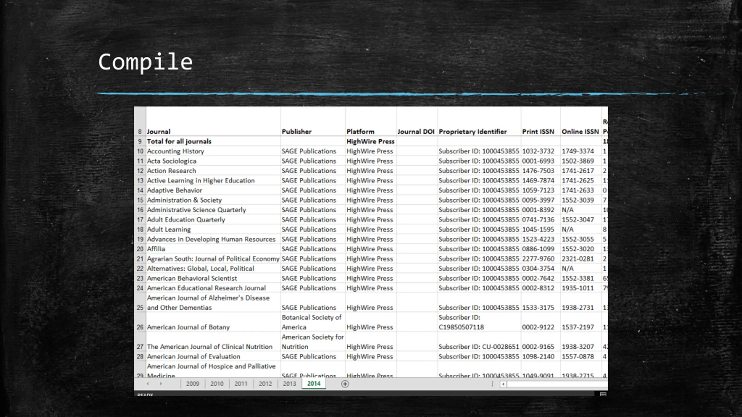Click the previous sheet navigation arrow
The width and height of the screenshot is (742, 417).
[148, 384]
